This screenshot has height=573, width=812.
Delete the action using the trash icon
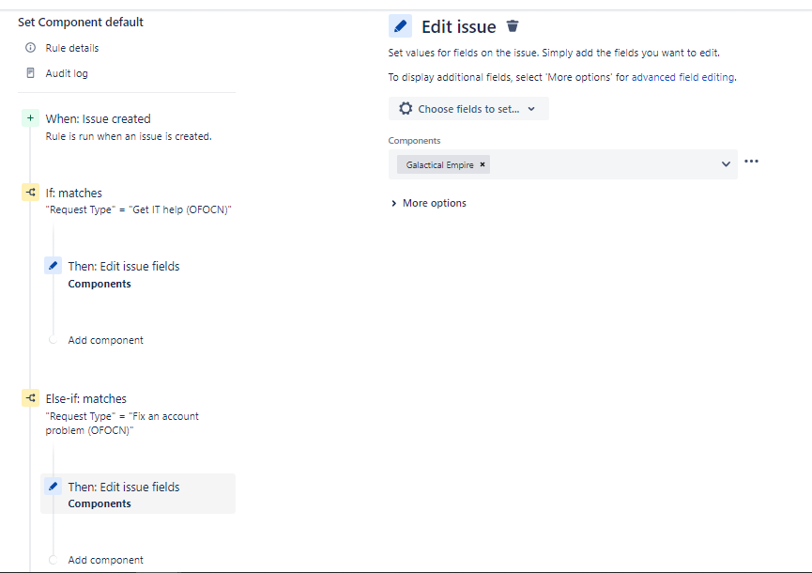[513, 26]
